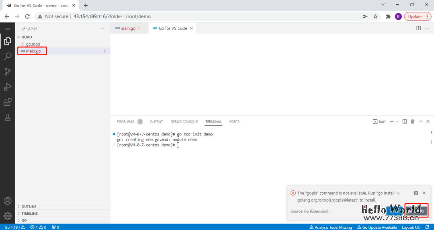Expand the TIMELINE section

29,214
